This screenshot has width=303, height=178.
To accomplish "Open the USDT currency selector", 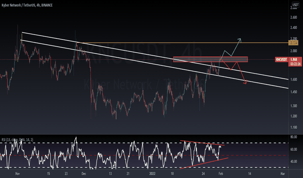I will coord(295,5).
